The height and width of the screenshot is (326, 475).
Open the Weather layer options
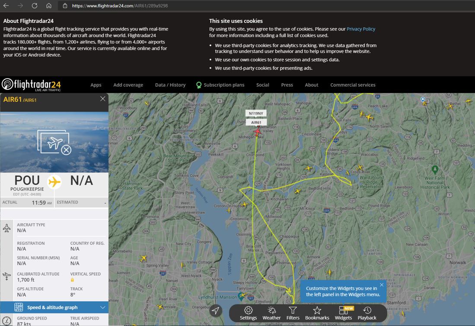(x=271, y=313)
